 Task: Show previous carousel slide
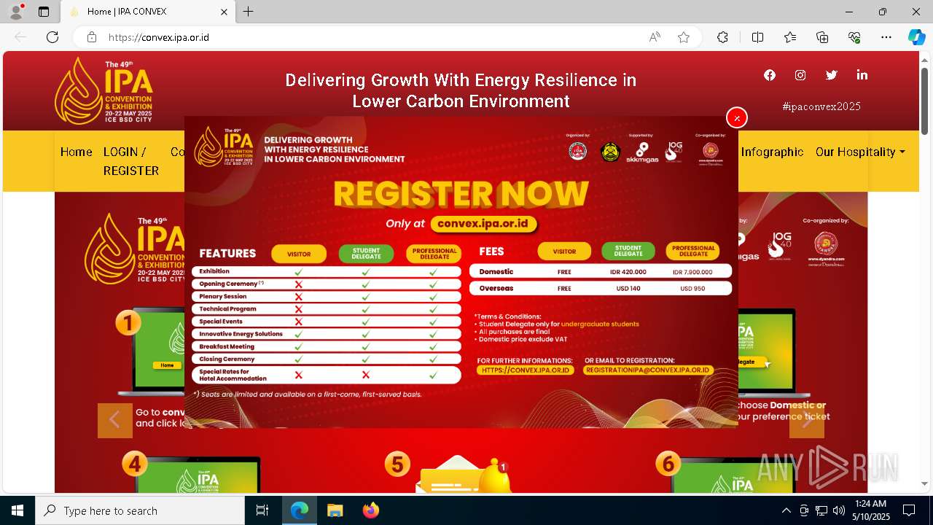[115, 421]
